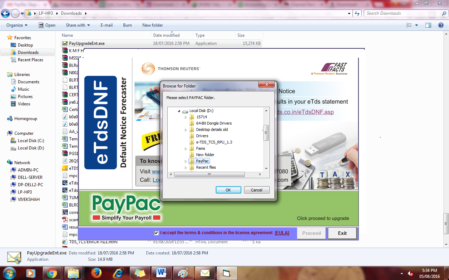Click the Exit button in PayPac installer
449x280 pixels.
[342, 233]
